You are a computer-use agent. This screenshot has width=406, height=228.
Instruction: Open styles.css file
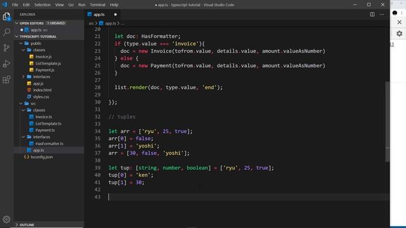41,97
